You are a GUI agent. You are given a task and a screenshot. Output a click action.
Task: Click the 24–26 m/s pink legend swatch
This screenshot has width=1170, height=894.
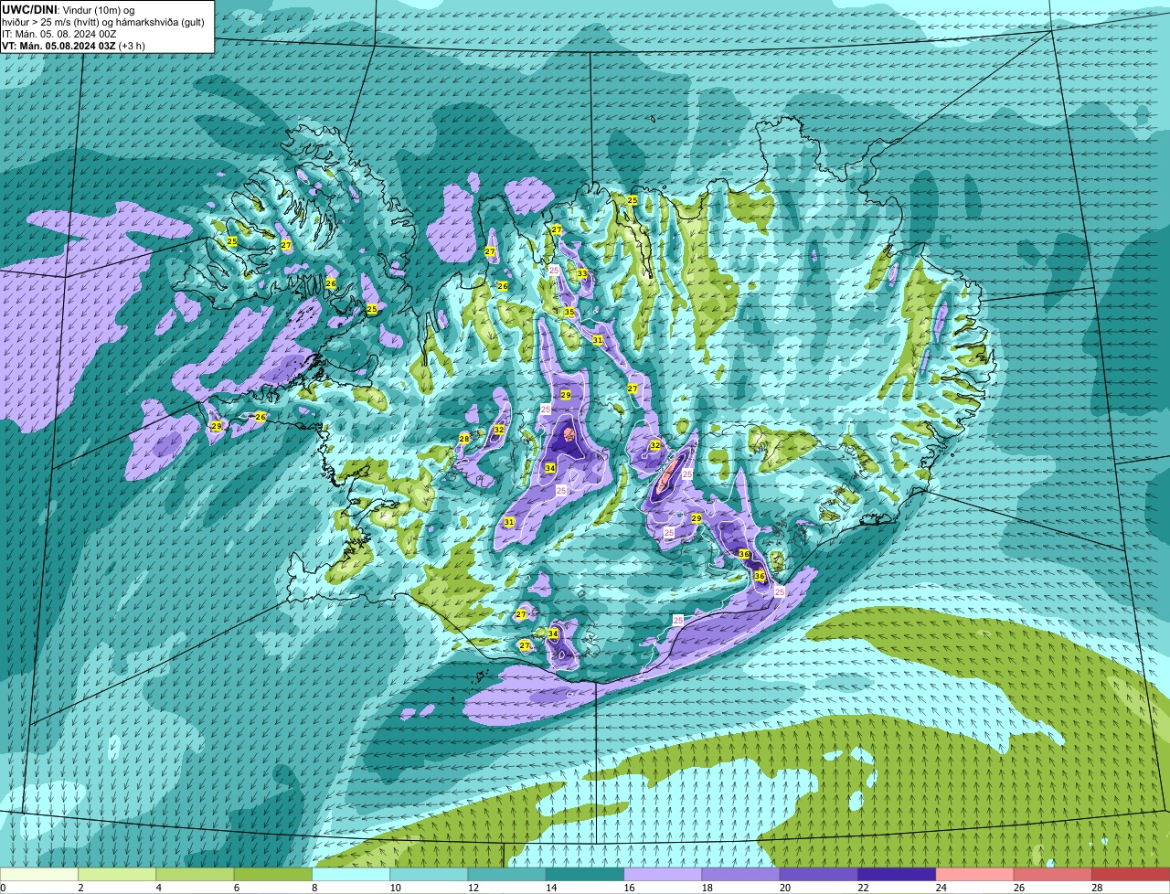[x=975, y=875]
